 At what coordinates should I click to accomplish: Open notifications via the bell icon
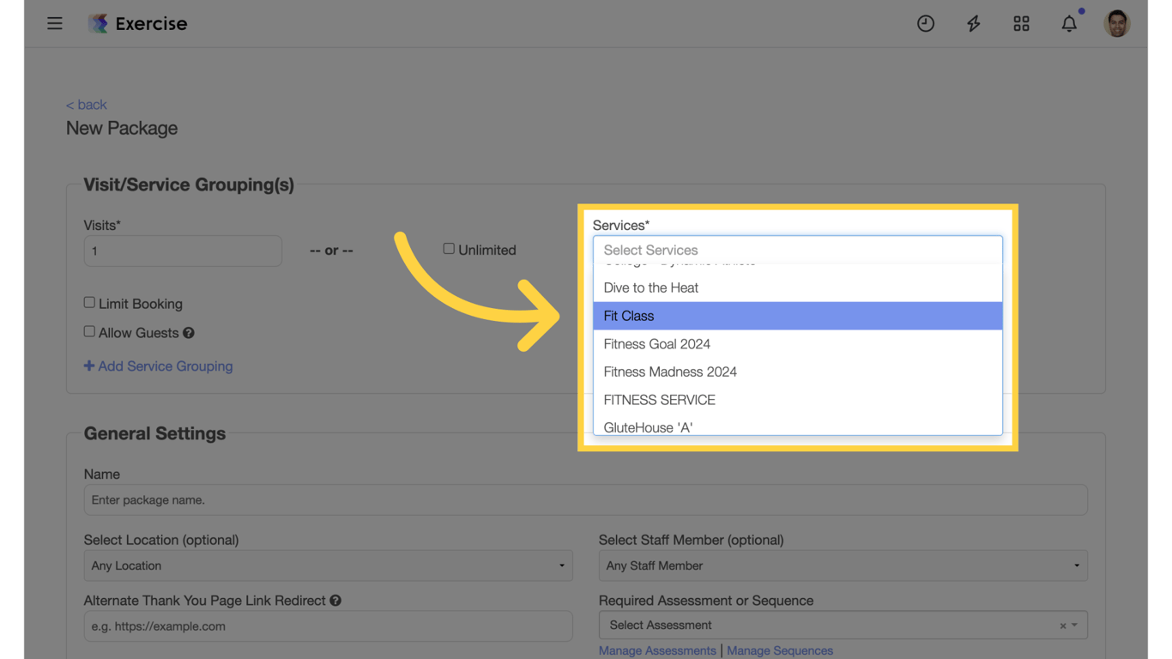[x=1069, y=23]
